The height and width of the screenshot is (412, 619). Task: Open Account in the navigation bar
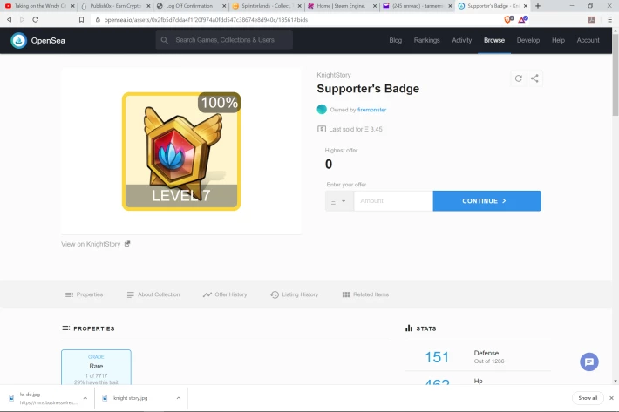pos(588,40)
